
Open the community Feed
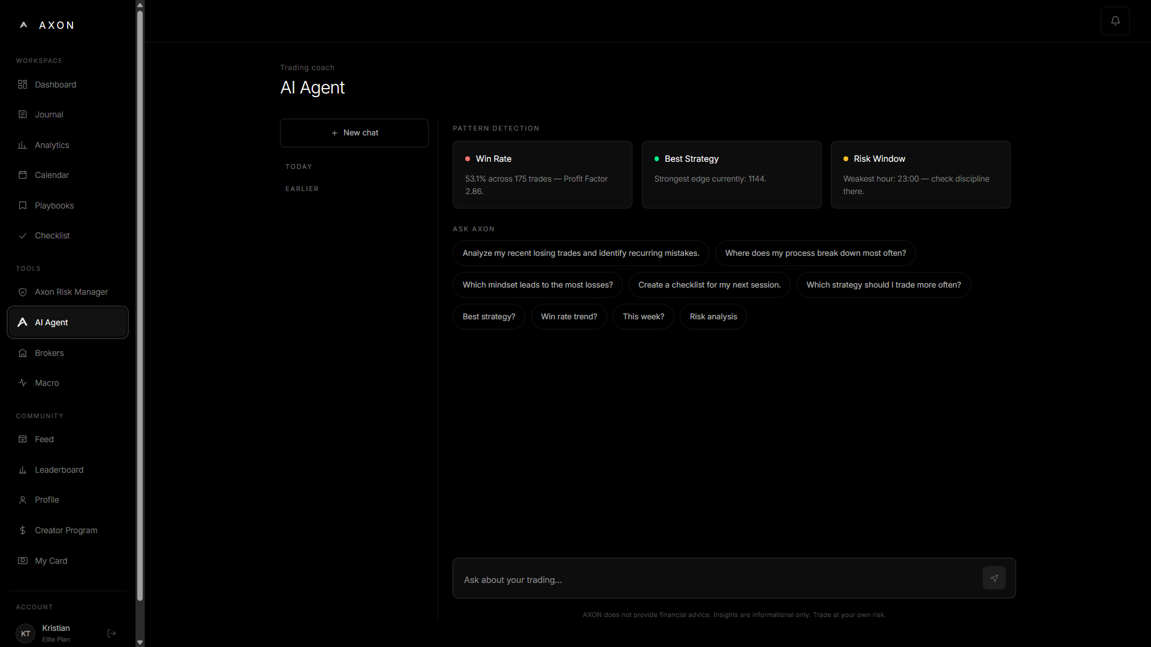(68, 439)
